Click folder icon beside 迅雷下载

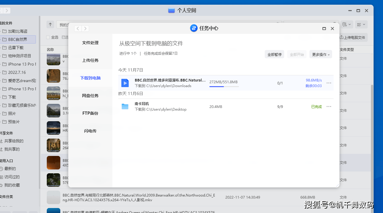pyautogui.click(x=4, y=48)
